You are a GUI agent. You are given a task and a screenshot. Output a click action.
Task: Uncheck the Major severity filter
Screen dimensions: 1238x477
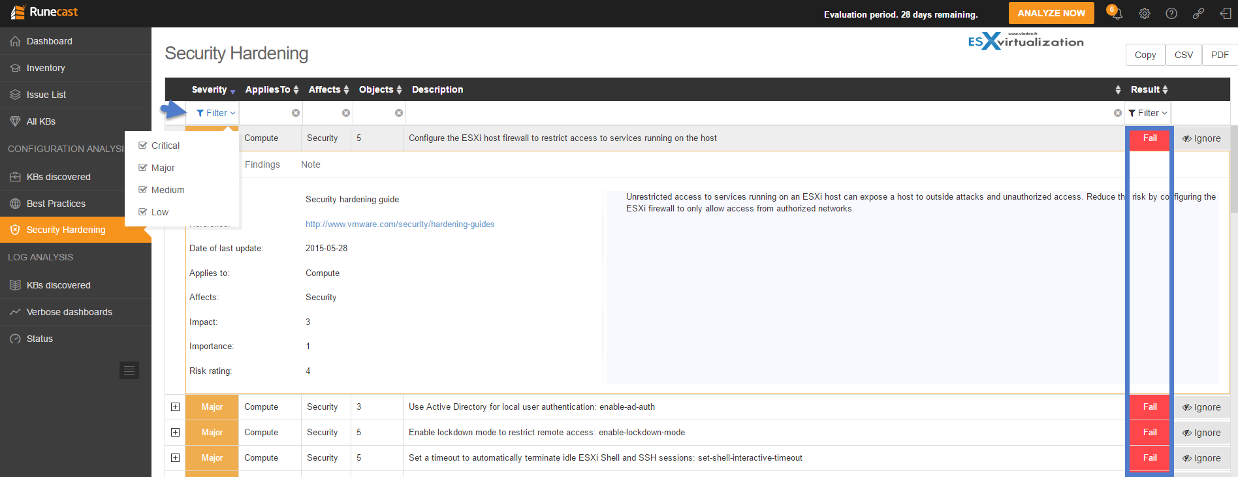142,168
